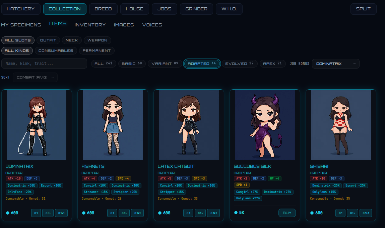The width and height of the screenshot is (385, 228).
Task: Click Stripper +15% tag on Latex Catsuit
Action: (172, 192)
